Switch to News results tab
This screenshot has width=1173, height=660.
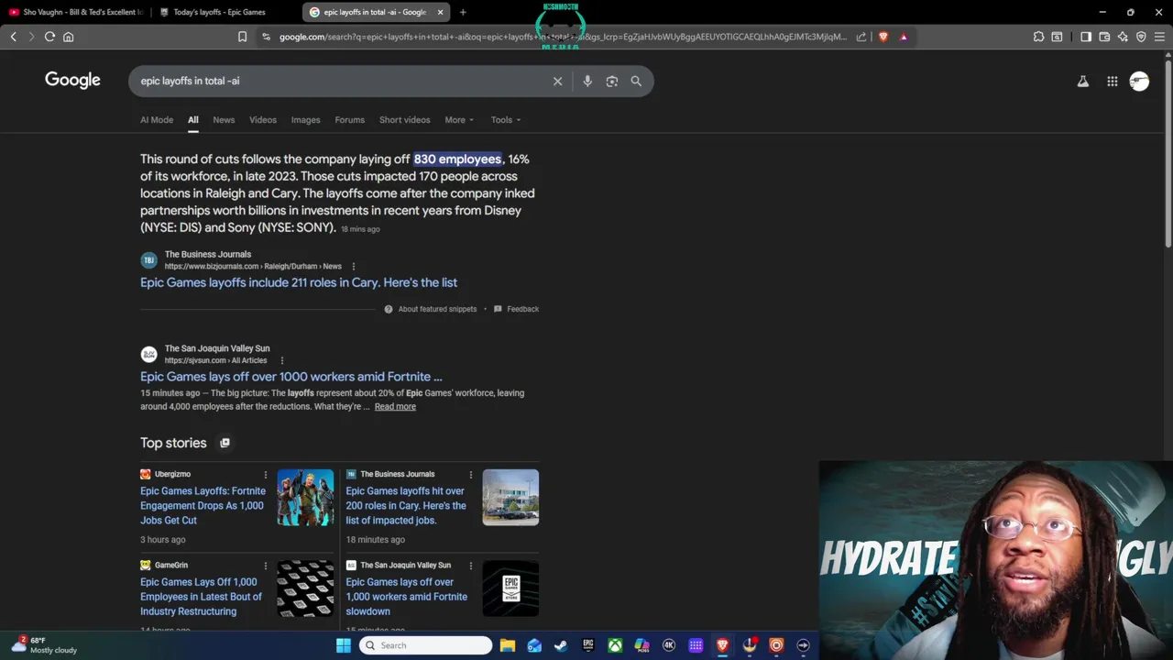pos(224,119)
